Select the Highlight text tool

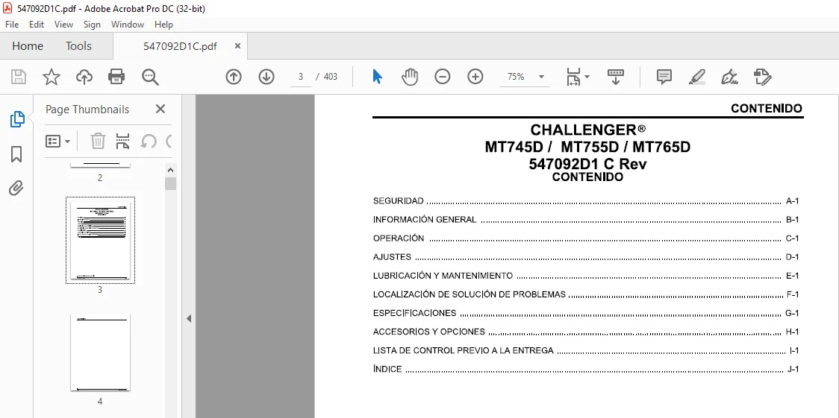tap(696, 77)
